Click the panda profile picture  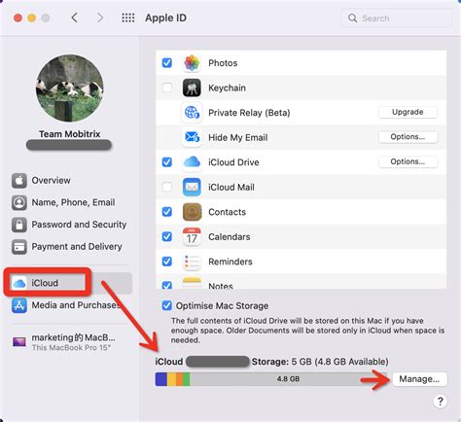pos(70,88)
